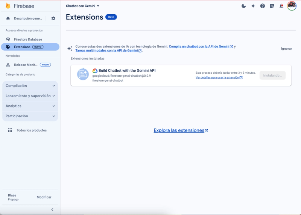Open Todos los productos
301x215 pixels.
[32, 130]
